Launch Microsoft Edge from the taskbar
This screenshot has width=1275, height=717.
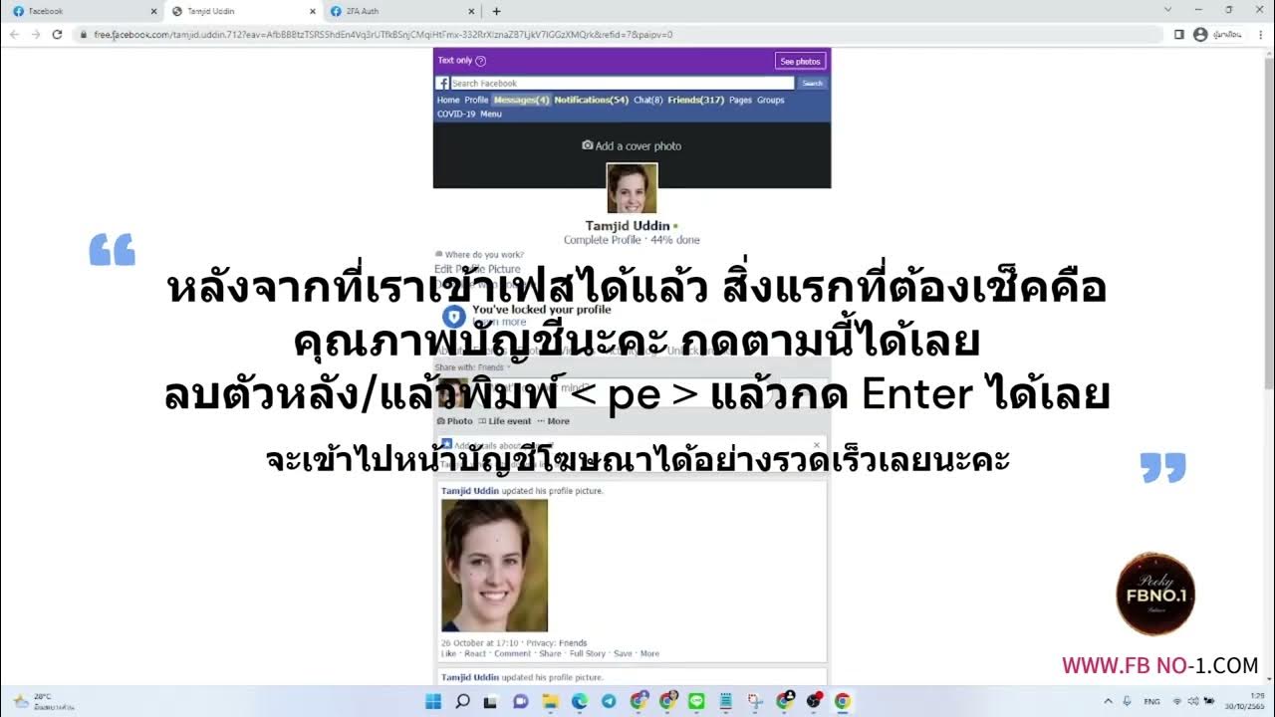point(579,701)
